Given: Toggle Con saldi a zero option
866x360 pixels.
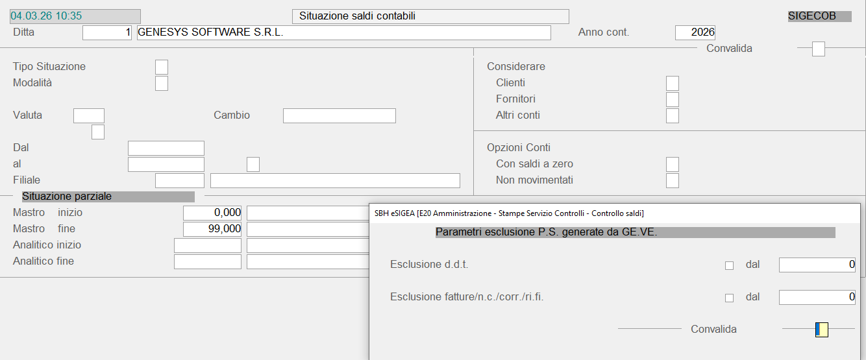Looking at the screenshot, I should click(673, 164).
